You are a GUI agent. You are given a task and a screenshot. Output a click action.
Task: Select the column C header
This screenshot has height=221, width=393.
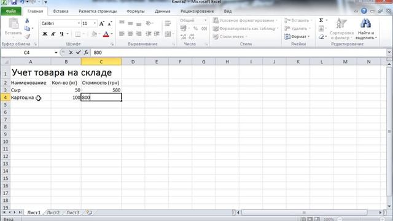[101, 61]
